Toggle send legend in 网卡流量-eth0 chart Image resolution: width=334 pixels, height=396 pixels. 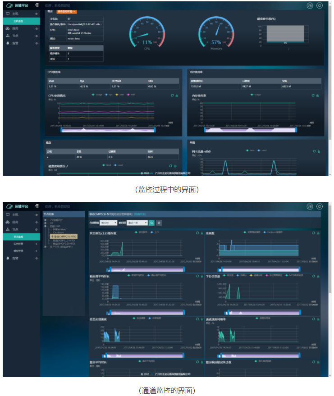pos(262,150)
